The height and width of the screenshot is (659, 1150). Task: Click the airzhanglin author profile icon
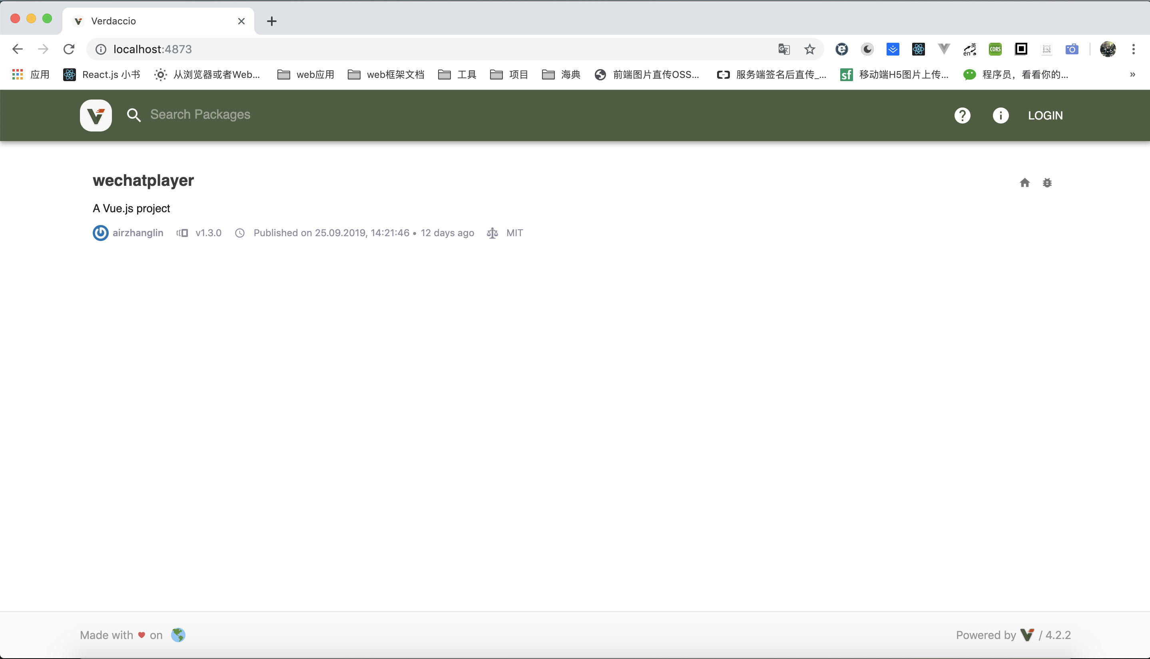(x=100, y=233)
